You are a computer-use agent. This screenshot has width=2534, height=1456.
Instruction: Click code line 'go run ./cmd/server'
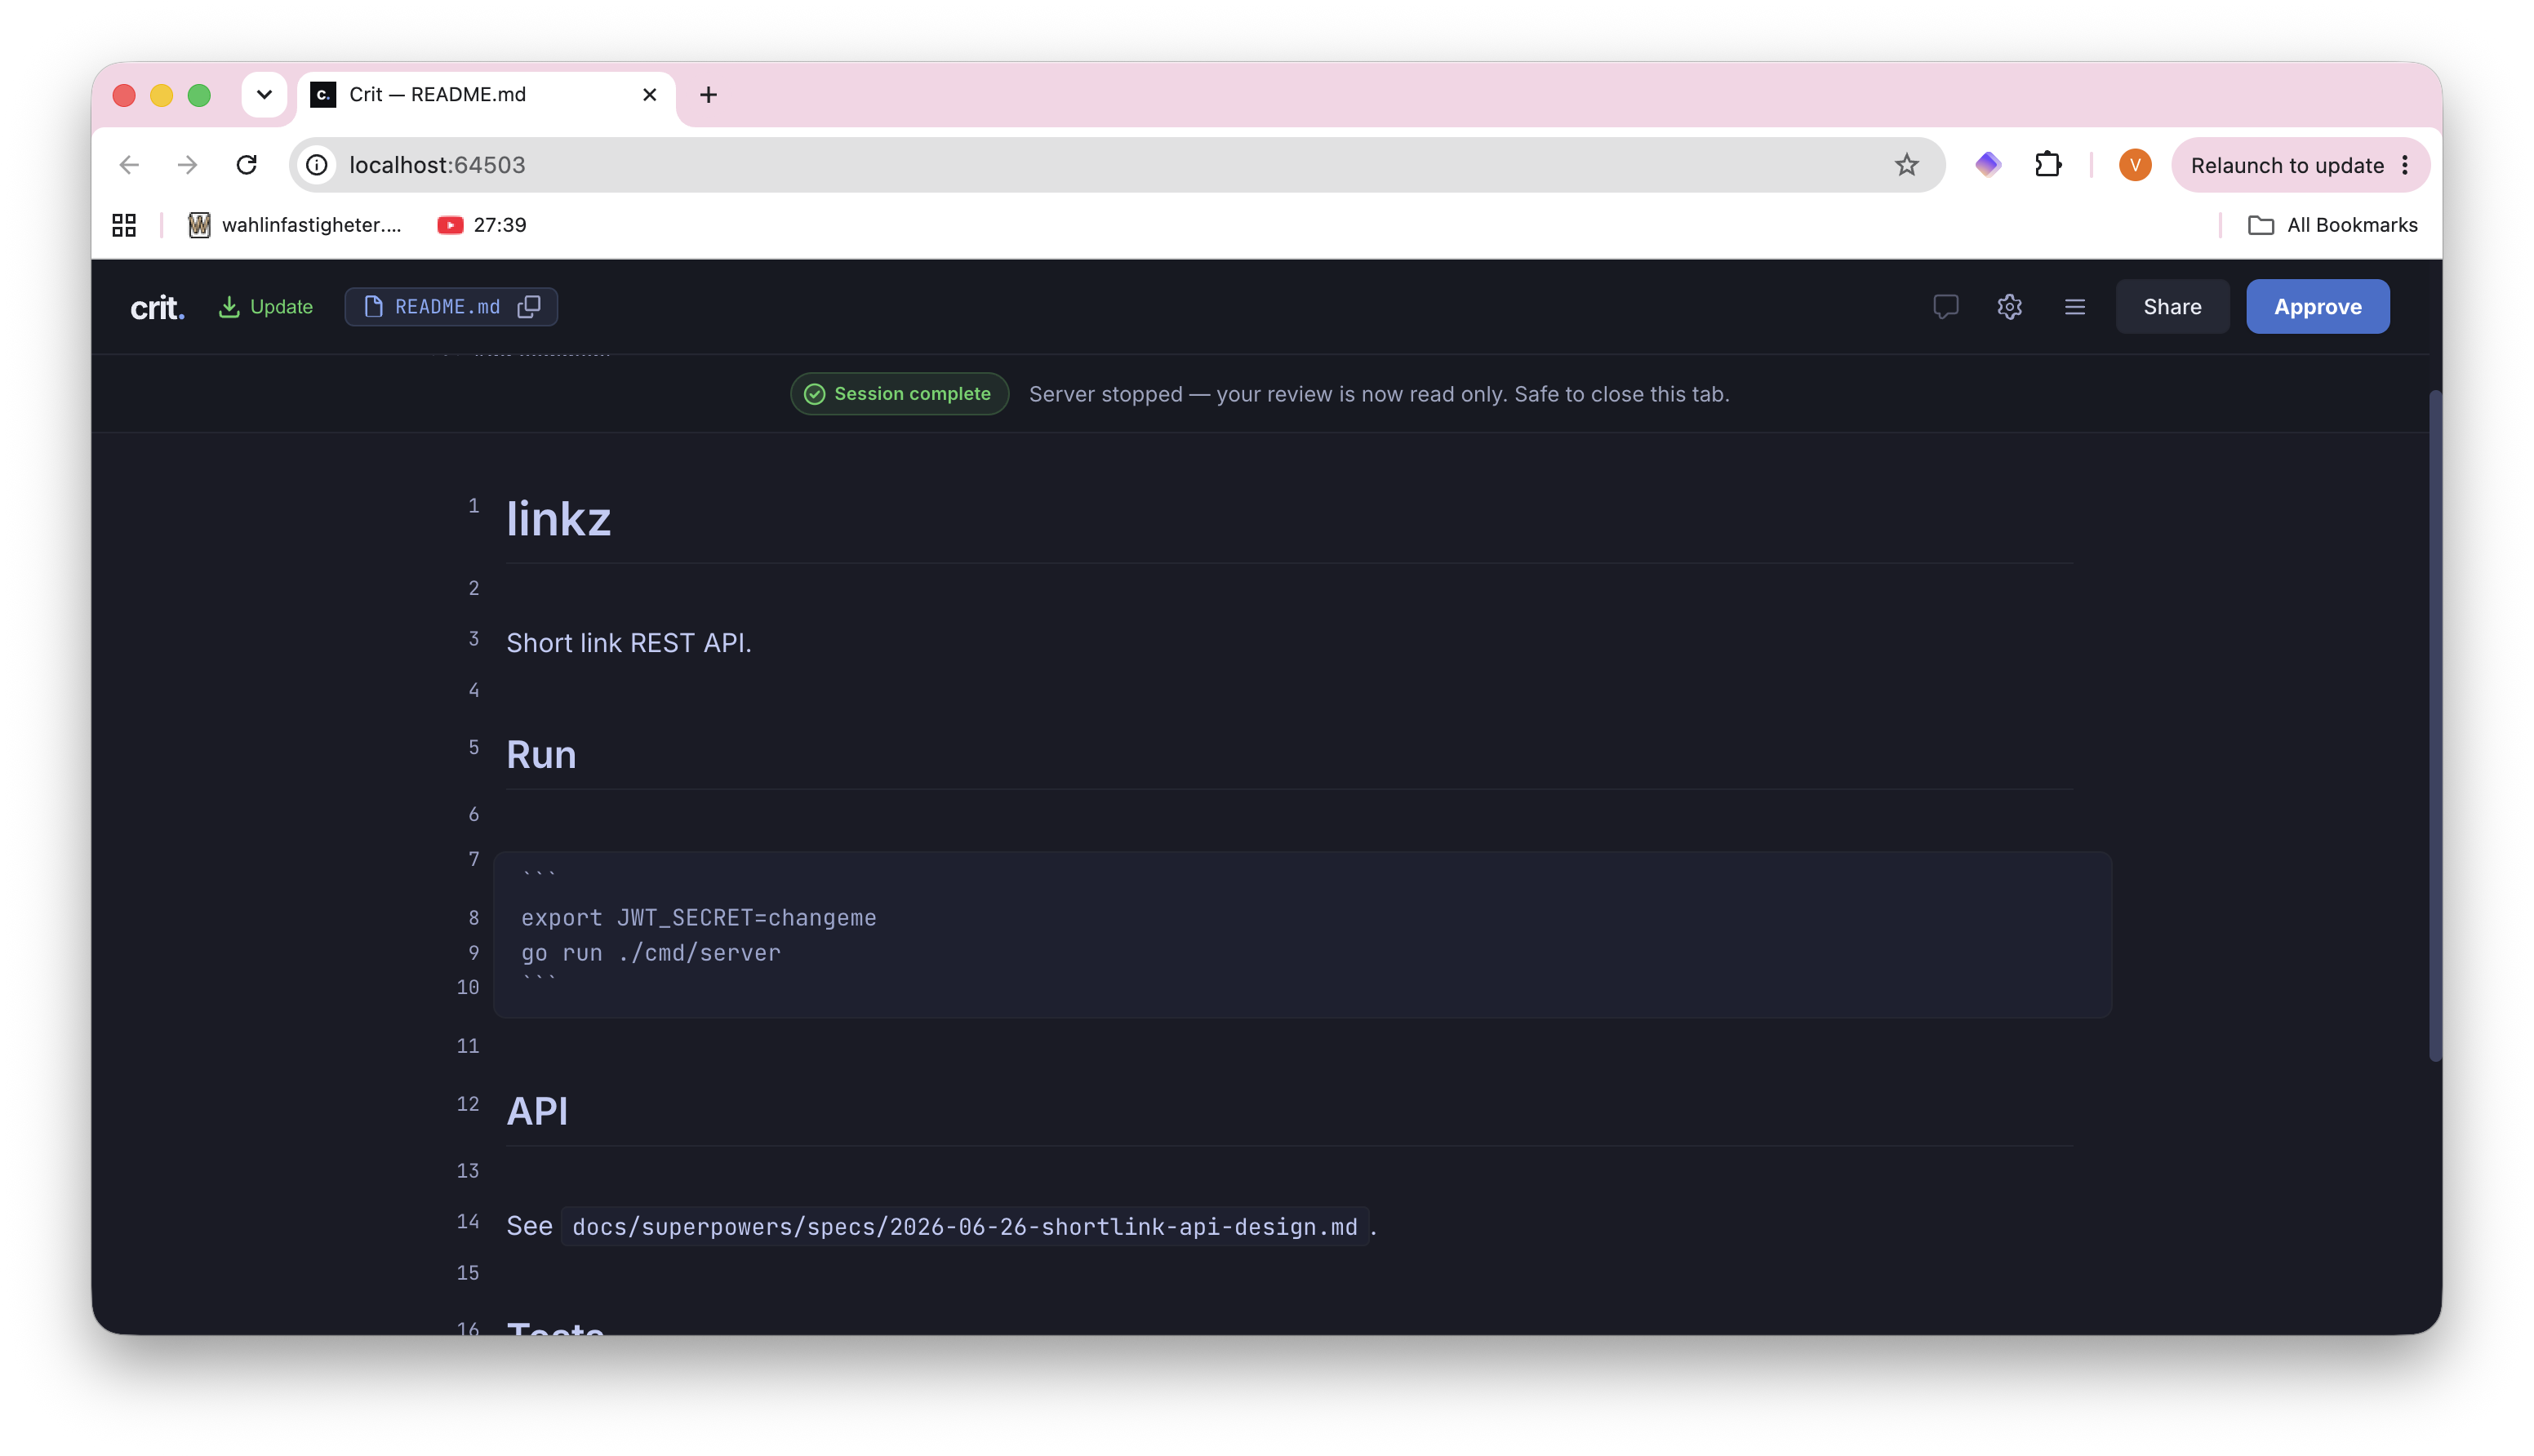650,953
